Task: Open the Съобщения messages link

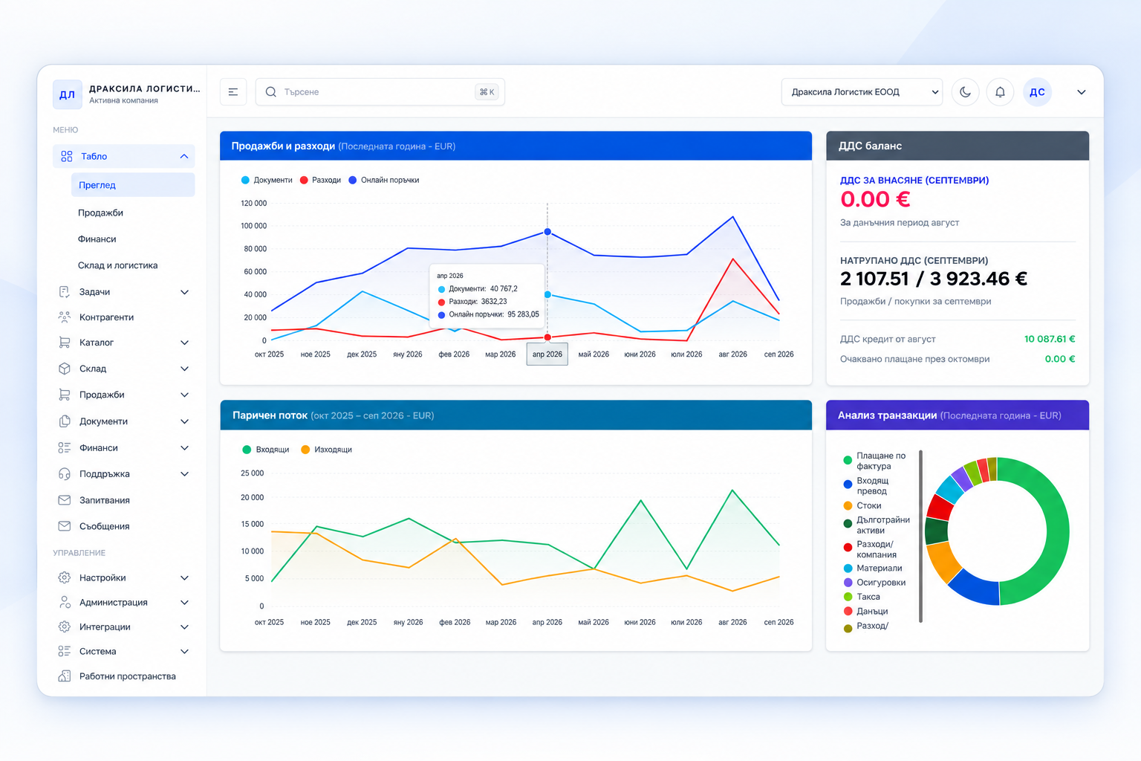Action: tap(104, 526)
